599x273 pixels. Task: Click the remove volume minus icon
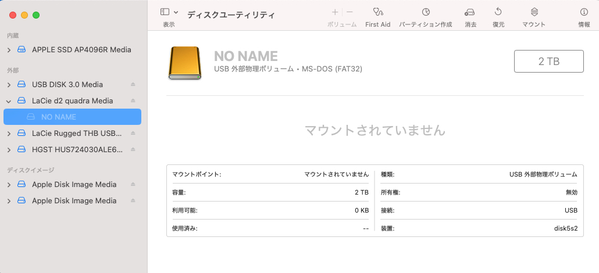pos(350,12)
